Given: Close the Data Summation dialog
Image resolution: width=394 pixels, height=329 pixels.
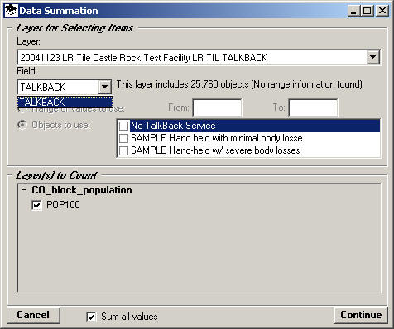Looking at the screenshot, I should point(382,11).
